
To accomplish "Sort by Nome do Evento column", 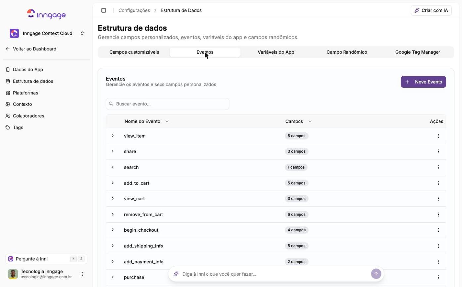I will [x=147, y=121].
